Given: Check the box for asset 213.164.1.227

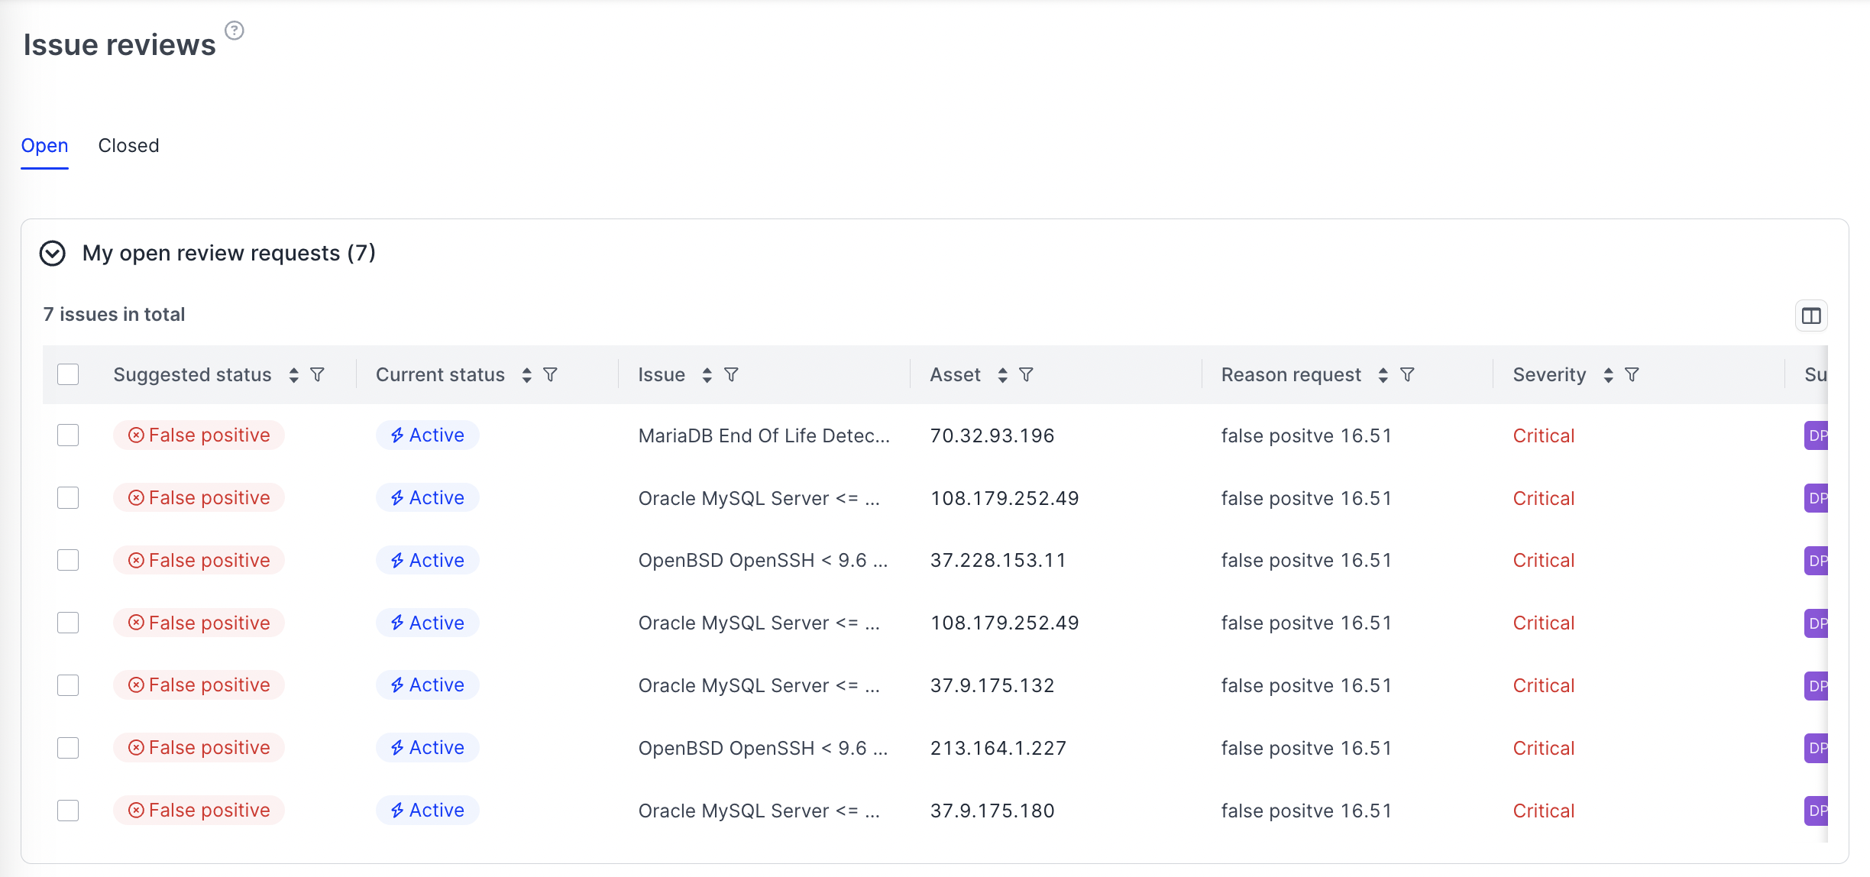Looking at the screenshot, I should click(68, 748).
